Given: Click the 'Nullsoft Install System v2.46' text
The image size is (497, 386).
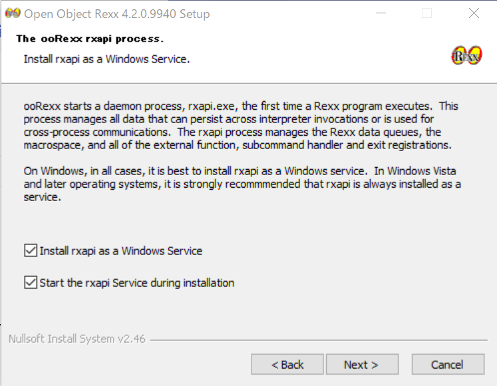Looking at the screenshot, I should pyautogui.click(x=71, y=339).
